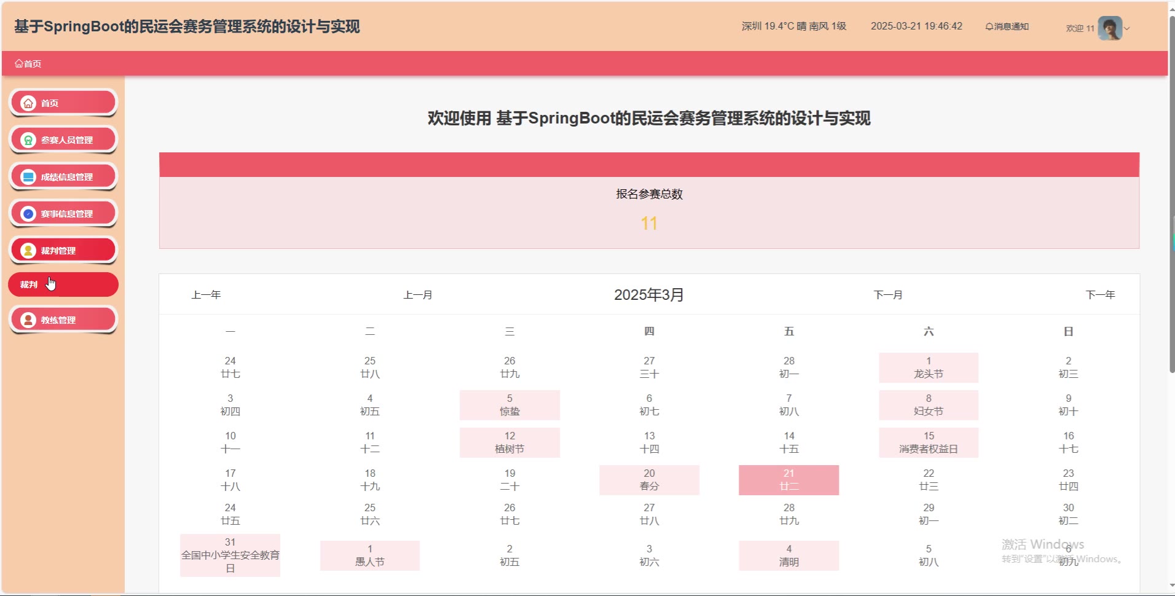Select calendar date 6 初七
This screenshot has height=596, width=1175.
649,405
